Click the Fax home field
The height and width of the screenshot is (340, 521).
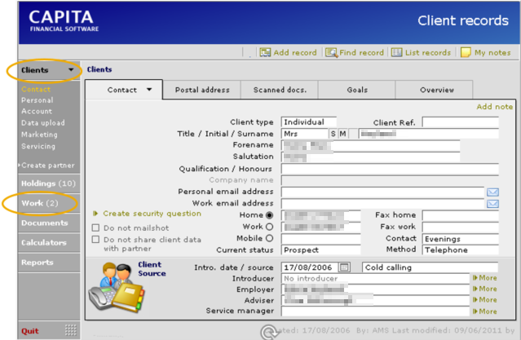coord(460,215)
